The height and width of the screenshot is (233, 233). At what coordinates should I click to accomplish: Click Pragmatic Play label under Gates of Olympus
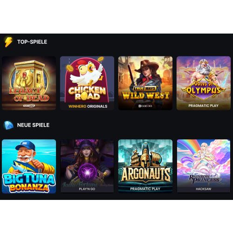tap(204, 106)
